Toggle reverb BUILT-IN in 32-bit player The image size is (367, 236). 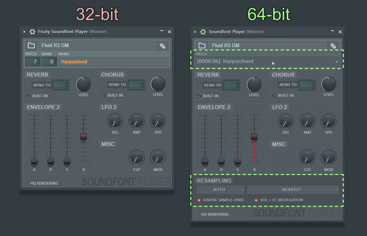click(x=28, y=96)
